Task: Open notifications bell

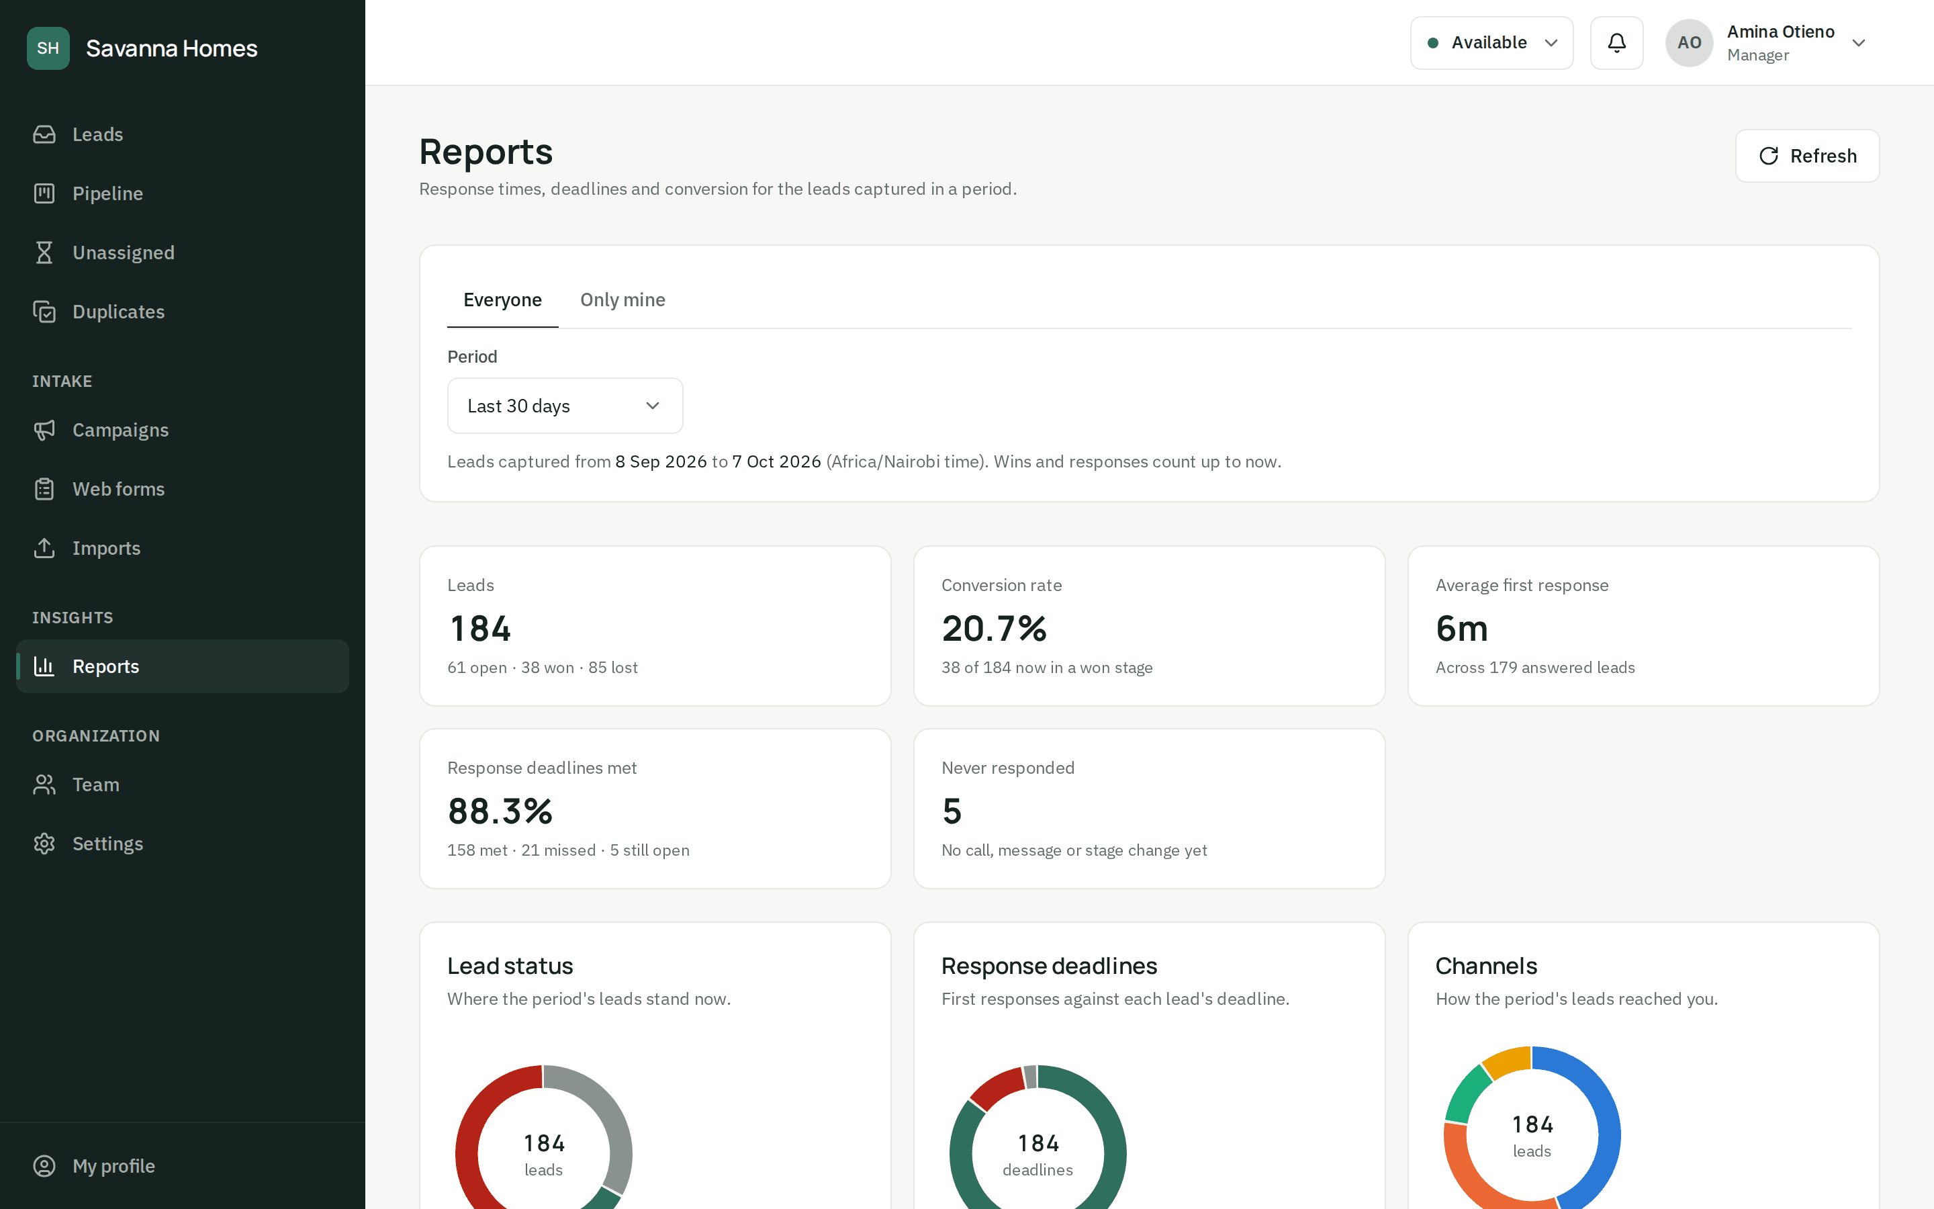Action: point(1616,43)
